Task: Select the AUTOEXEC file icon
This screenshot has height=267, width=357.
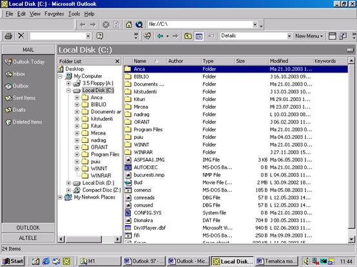Action: coord(128,167)
